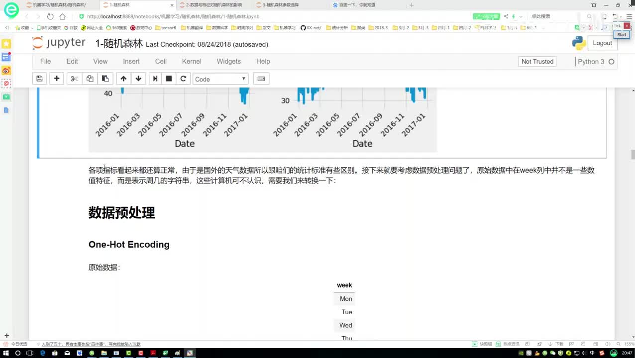Switch to the first 机器学习/随机森林 tab
The width and height of the screenshot is (635, 358).
coord(61,5)
